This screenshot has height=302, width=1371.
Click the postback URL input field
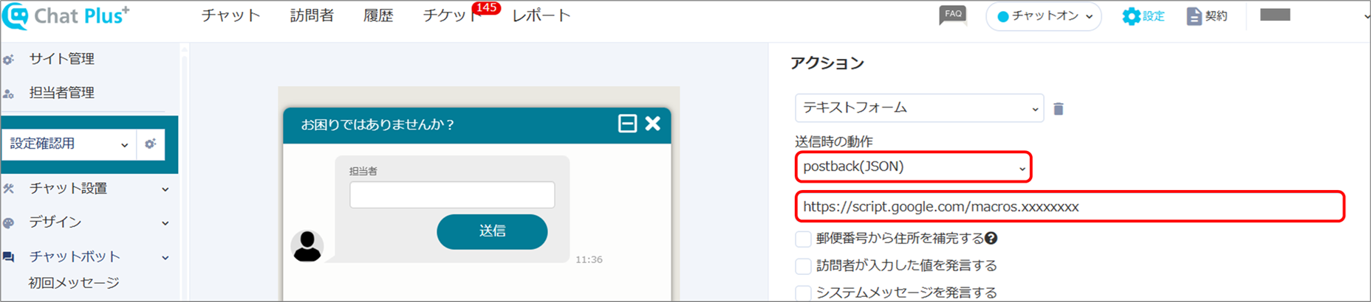[1070, 206]
